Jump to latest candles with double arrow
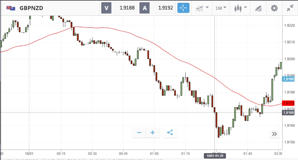The image size is (298, 160). click(274, 134)
